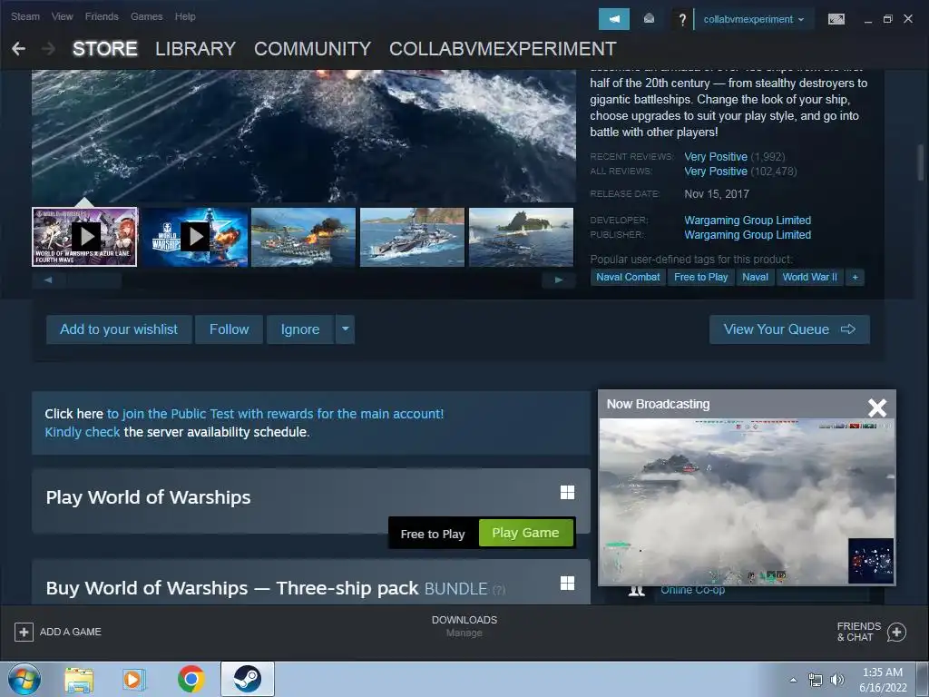Open the taskbar clock and date

coord(883,680)
